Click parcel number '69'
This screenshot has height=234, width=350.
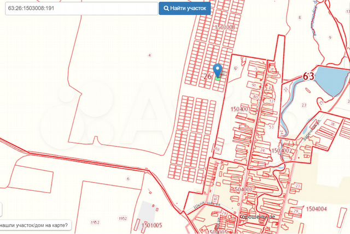[x=217, y=149]
